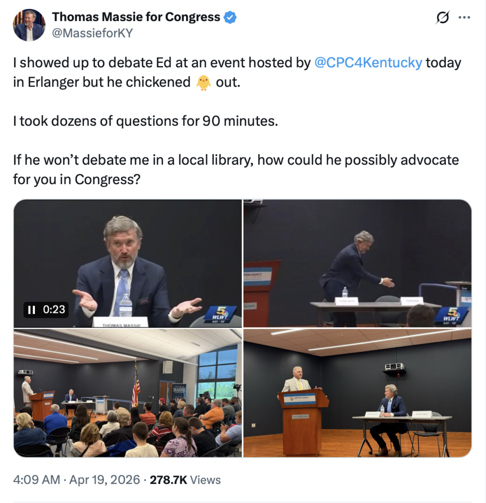Viewport: 486px width, 503px height.
Task: Click the tweet text about 90 minutes
Action: click(x=145, y=121)
